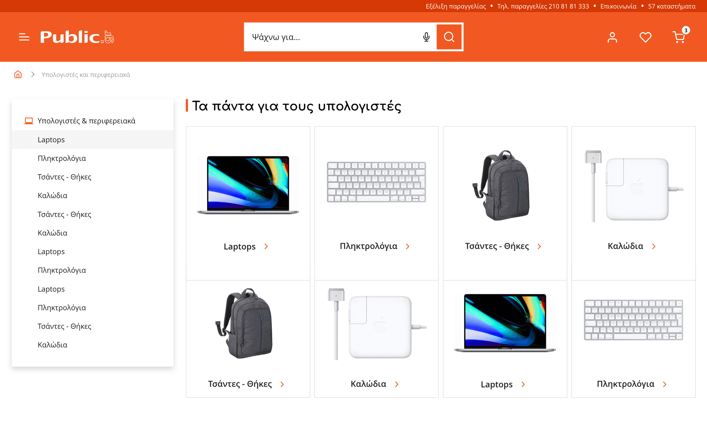707x430 pixels.
Task: Select highlighted Laptops item in sidebar
Action: [x=51, y=140]
